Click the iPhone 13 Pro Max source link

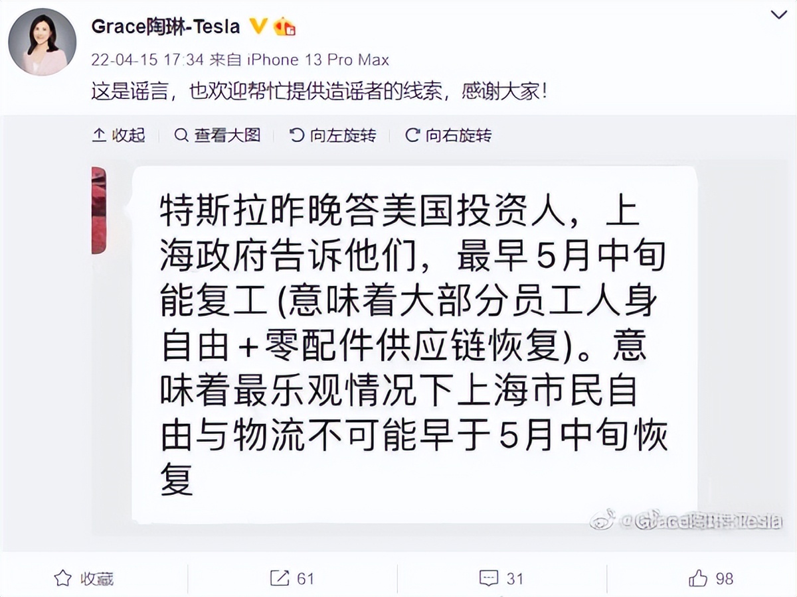coord(317,60)
